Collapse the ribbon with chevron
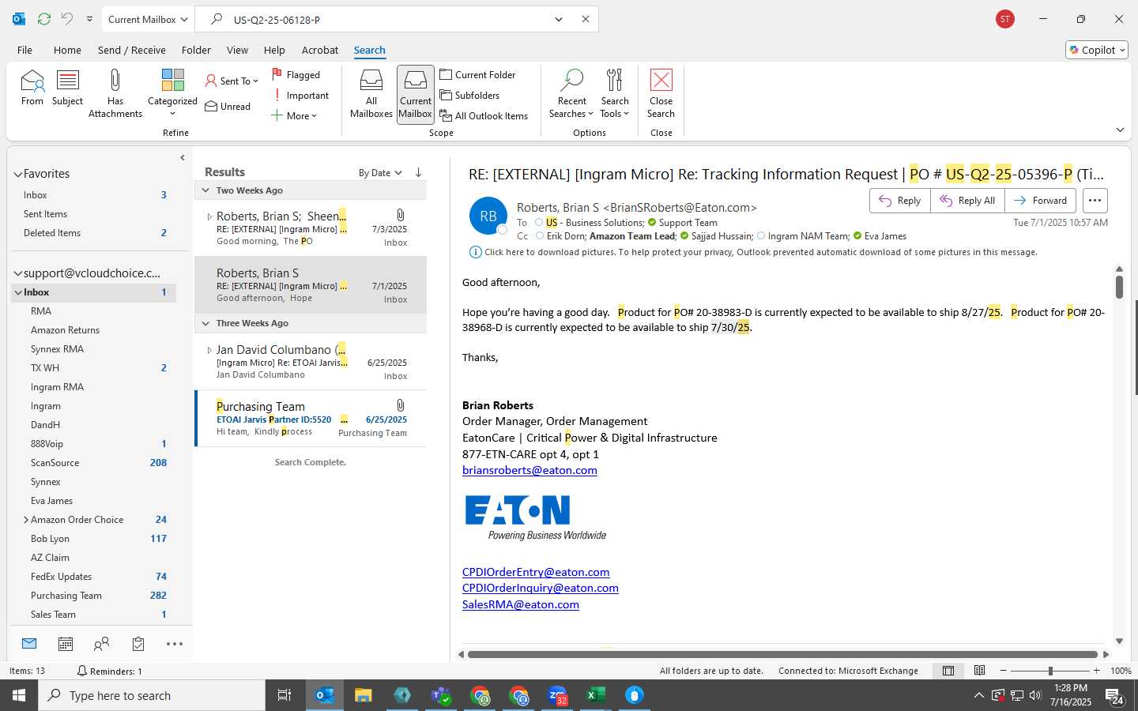The height and width of the screenshot is (711, 1138). pos(1120,130)
